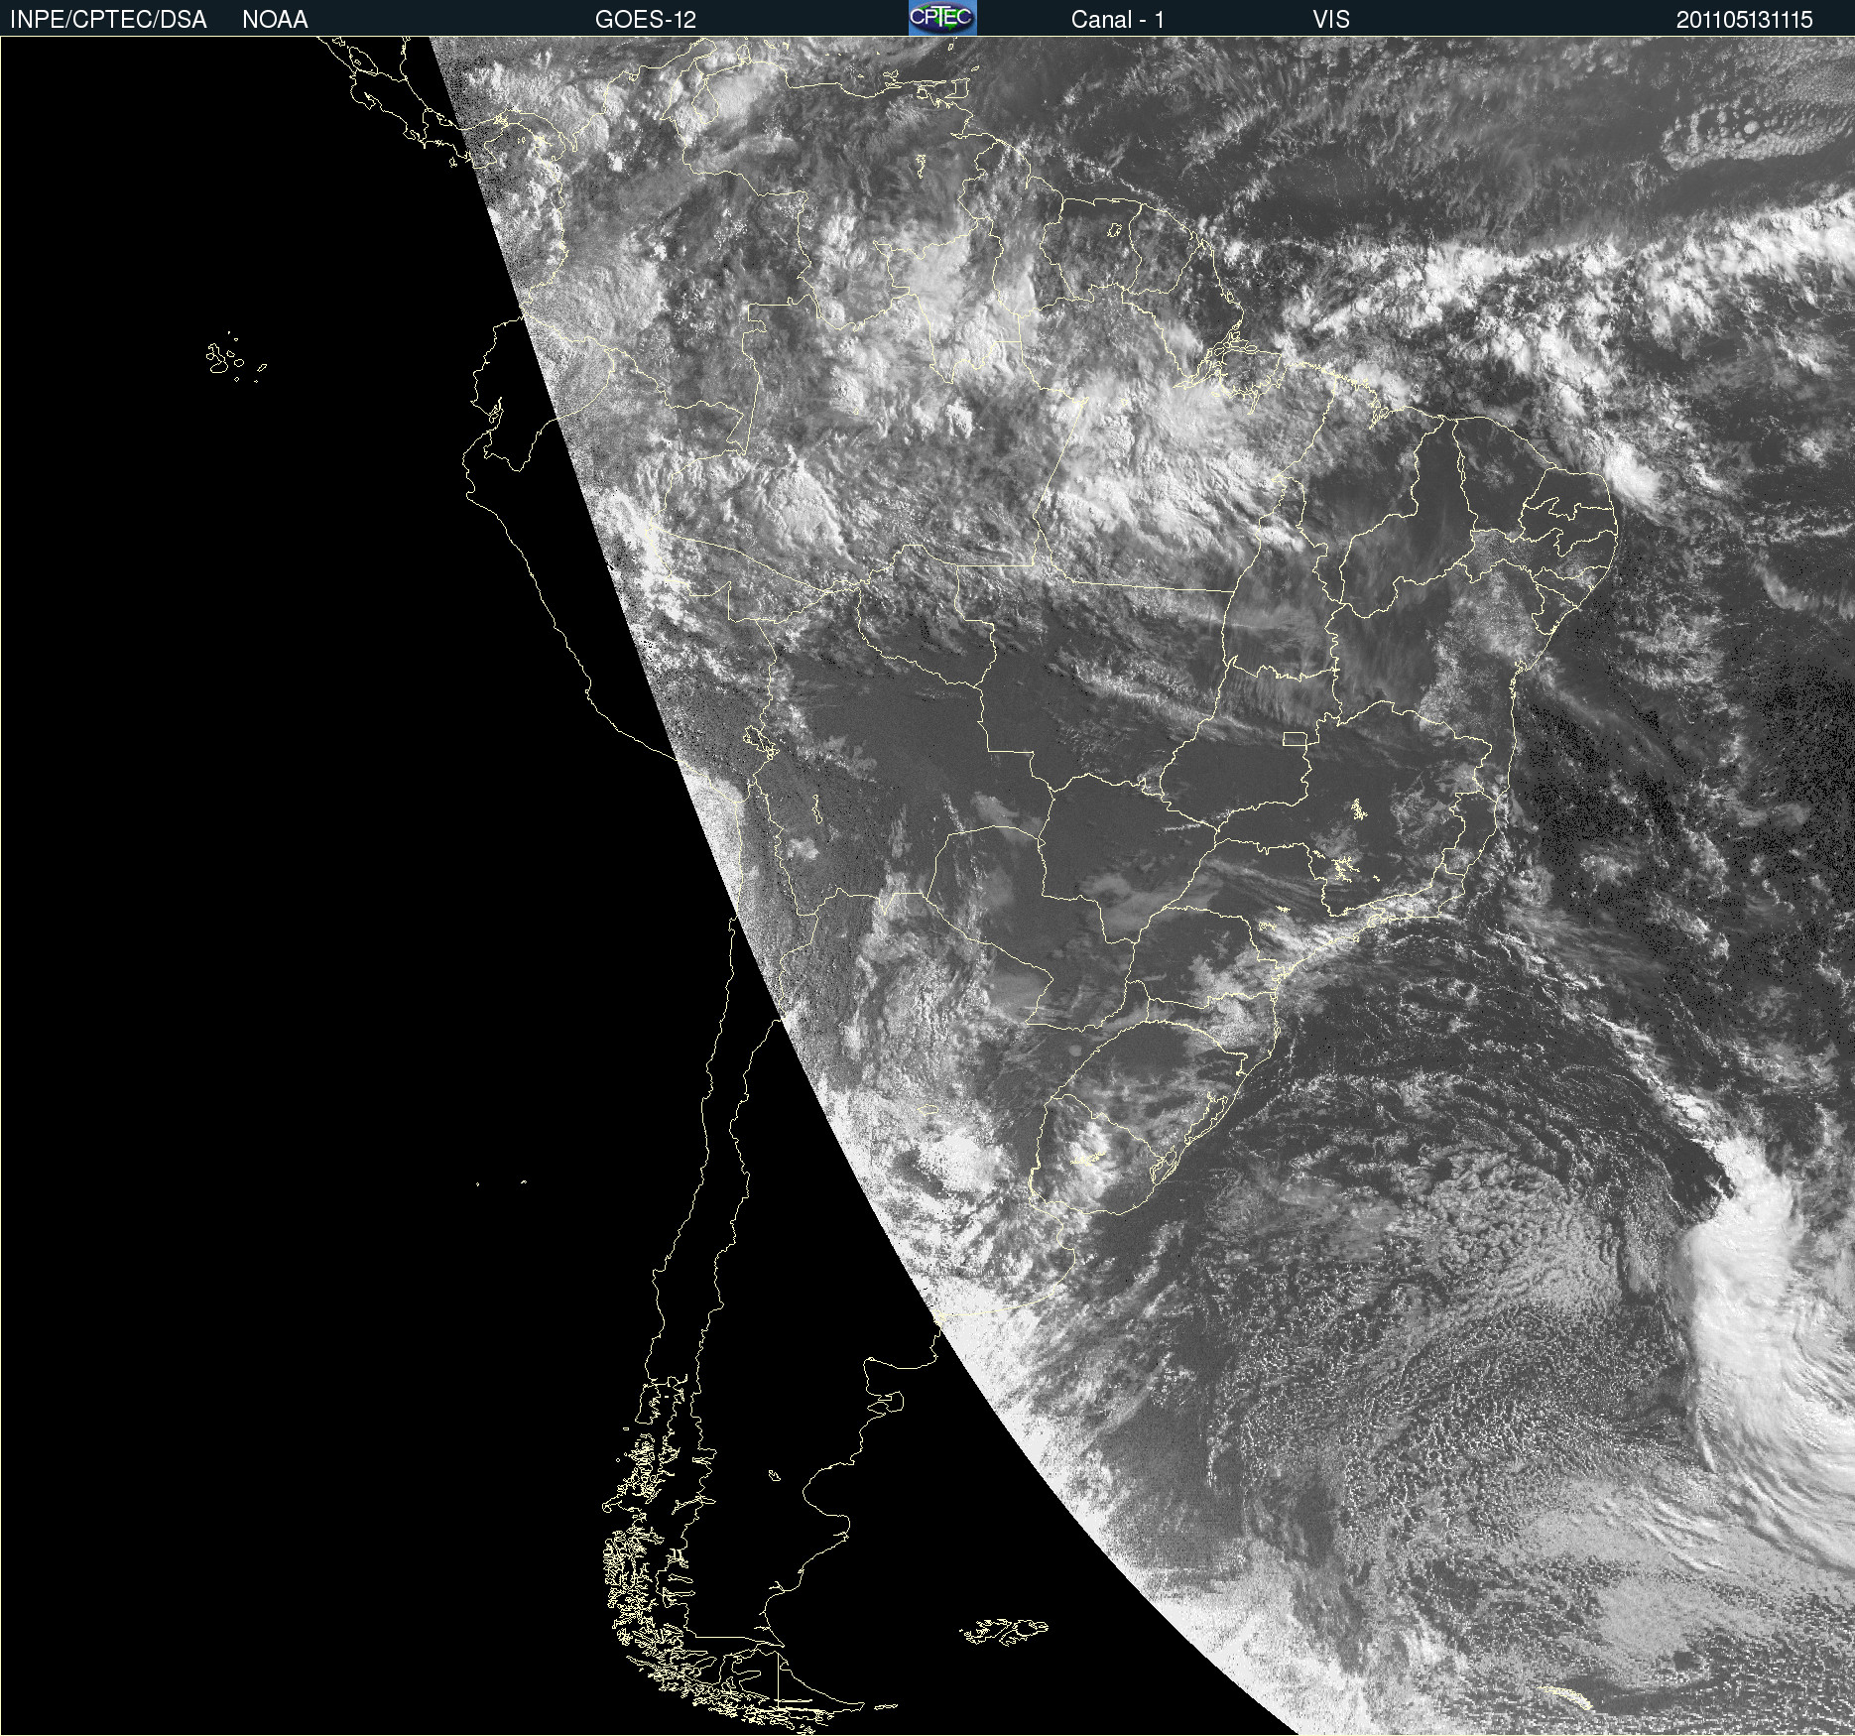Click the INPE/CPTEC/DSA header label
This screenshot has height=1736, width=1855.
coord(108,20)
